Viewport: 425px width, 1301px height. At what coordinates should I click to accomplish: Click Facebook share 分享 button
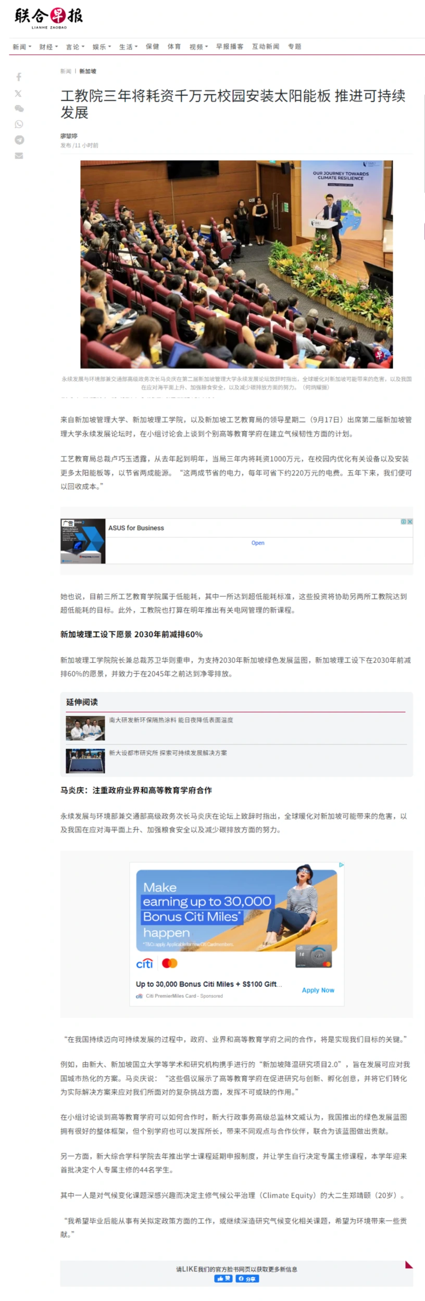coord(247,1279)
